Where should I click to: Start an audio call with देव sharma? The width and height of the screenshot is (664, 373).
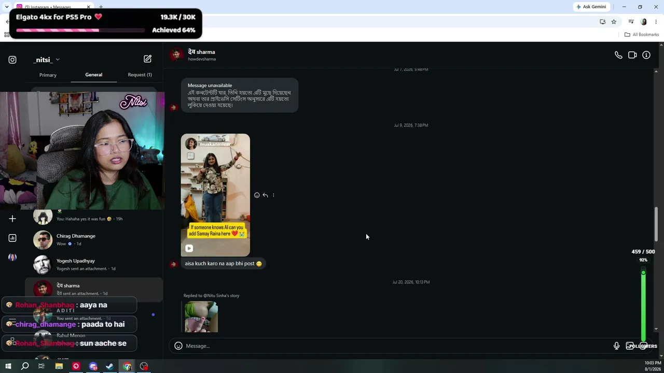[x=618, y=55]
